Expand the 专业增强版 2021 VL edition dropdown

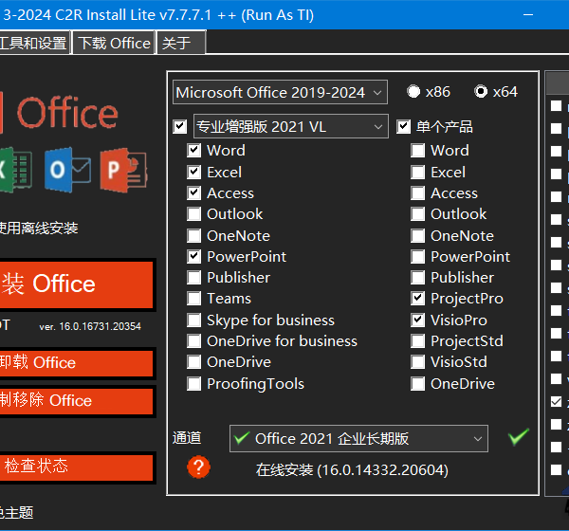290,126
